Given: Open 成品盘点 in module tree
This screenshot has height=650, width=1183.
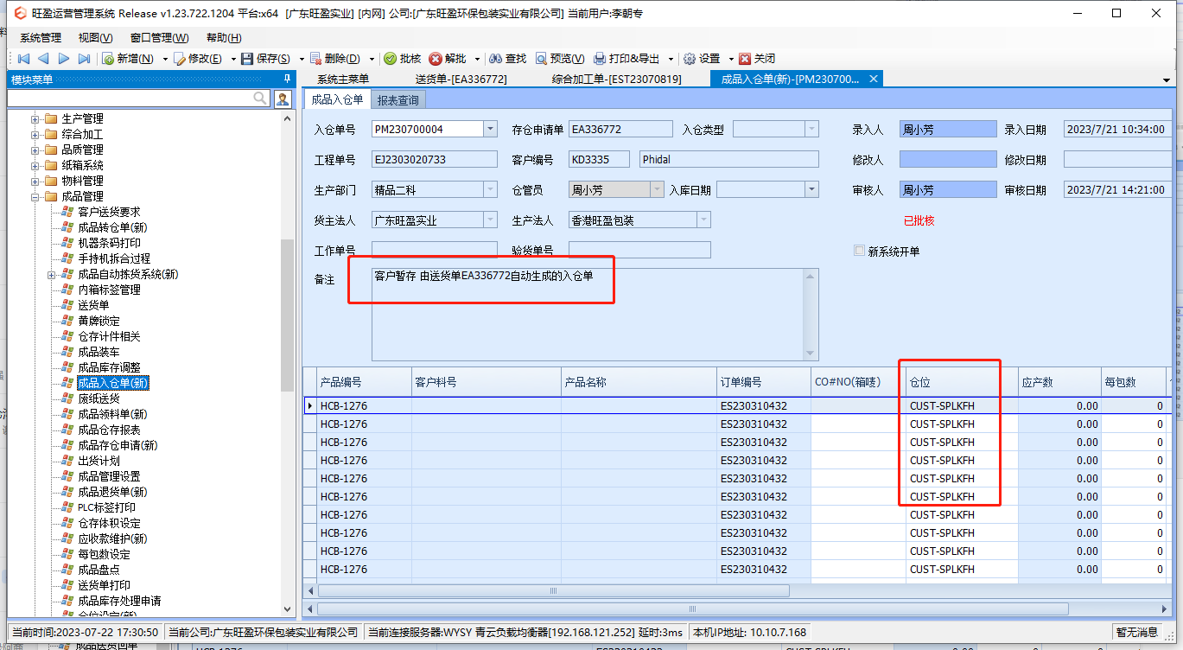Looking at the screenshot, I should point(99,570).
